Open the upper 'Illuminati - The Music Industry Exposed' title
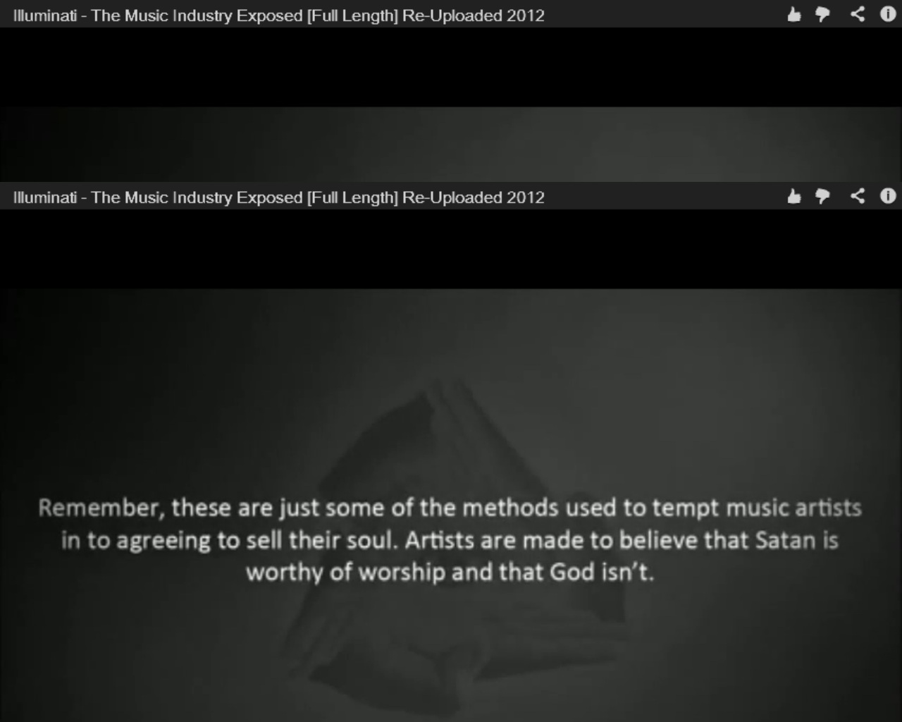This screenshot has width=902, height=722. coord(278,16)
